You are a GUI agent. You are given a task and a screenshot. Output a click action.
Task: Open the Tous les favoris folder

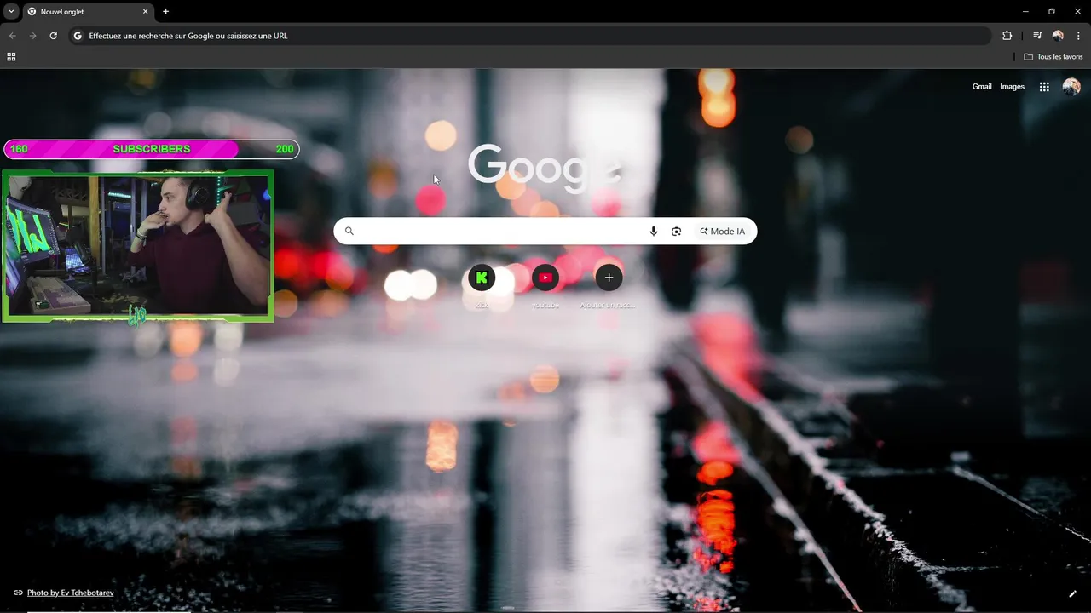coord(1053,57)
